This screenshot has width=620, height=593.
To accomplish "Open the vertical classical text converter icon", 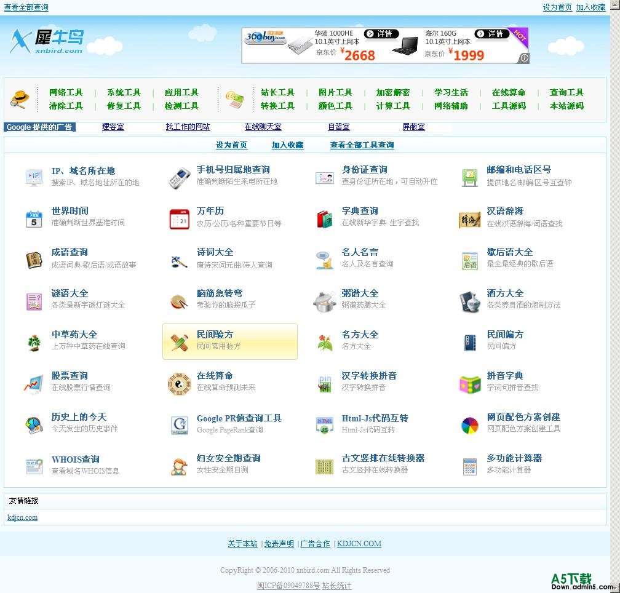I will [x=324, y=466].
